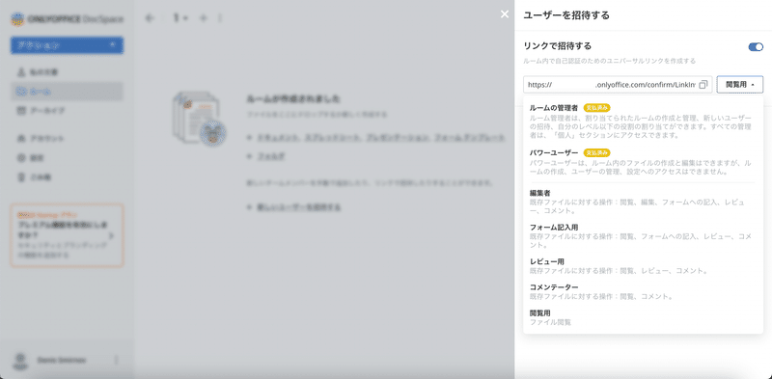The height and width of the screenshot is (379, 772).
Task: Go back with the left arrow icon
Action: pyautogui.click(x=151, y=18)
